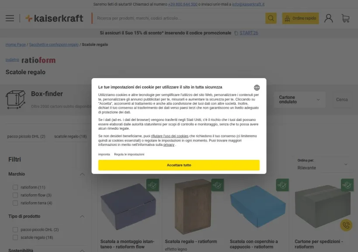Open Cartone per spedizioni - ratioform title

[319, 244]
